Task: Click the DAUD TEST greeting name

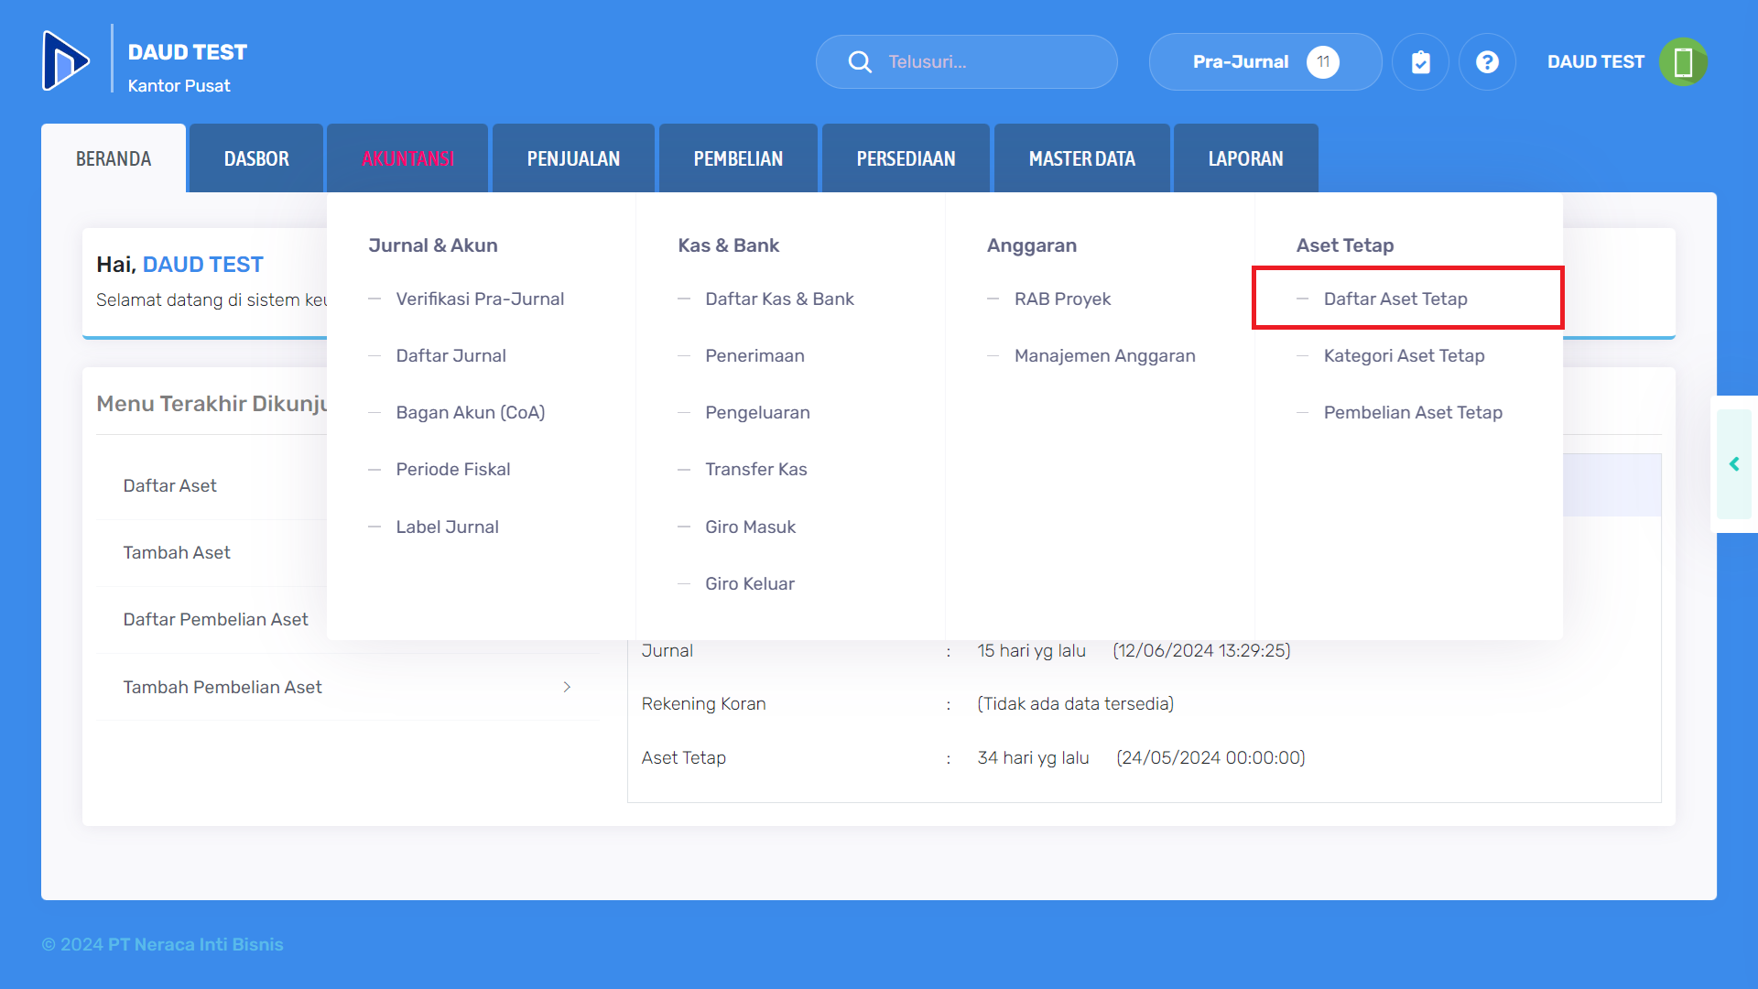Action: pos(202,265)
